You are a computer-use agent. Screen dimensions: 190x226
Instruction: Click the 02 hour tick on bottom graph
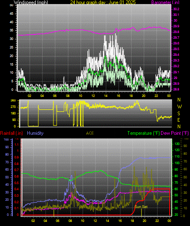(33, 221)
